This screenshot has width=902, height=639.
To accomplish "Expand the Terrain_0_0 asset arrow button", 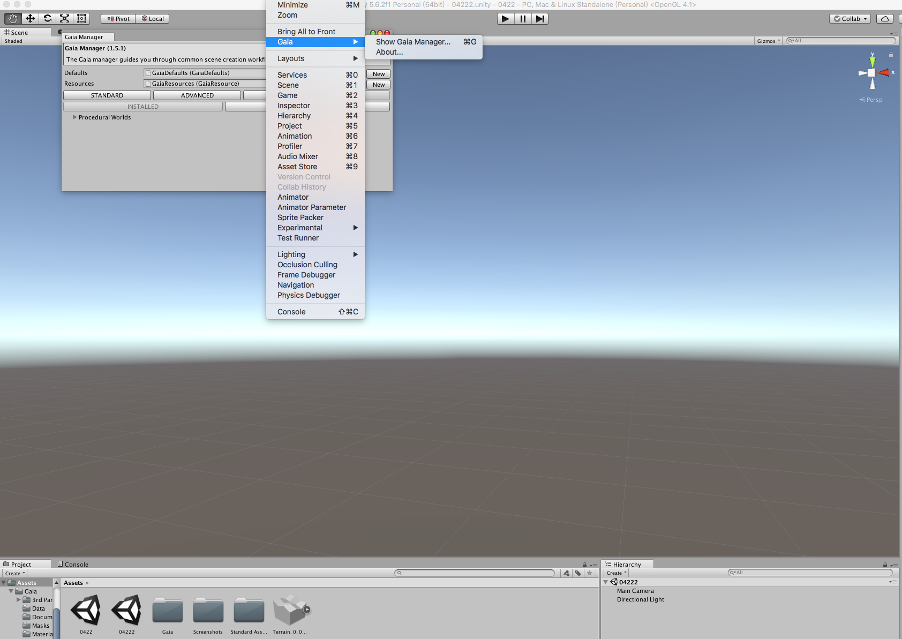I will [x=307, y=610].
